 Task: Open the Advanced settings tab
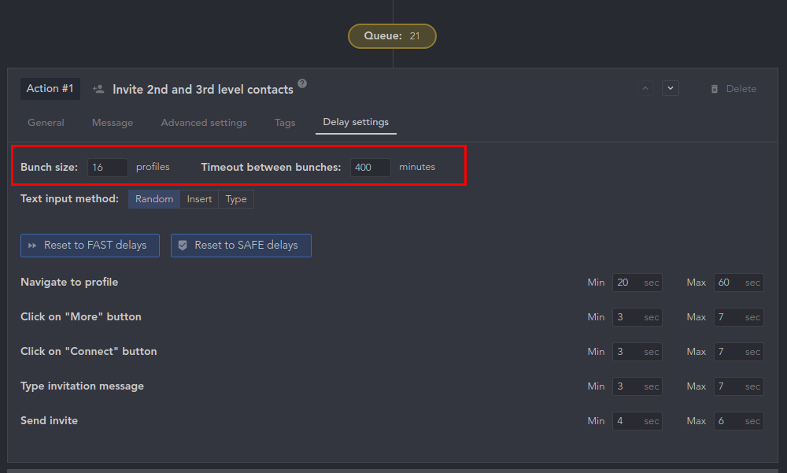[204, 123]
